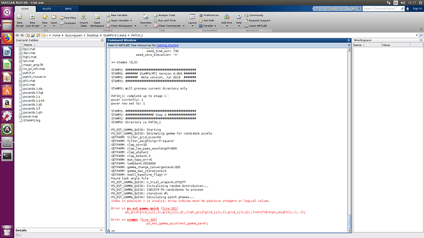The width and height of the screenshot is (424, 238).
Task: Open the Getting Started link
Action: click(167, 45)
